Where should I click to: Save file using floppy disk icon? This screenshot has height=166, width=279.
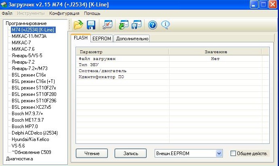click(x=91, y=25)
